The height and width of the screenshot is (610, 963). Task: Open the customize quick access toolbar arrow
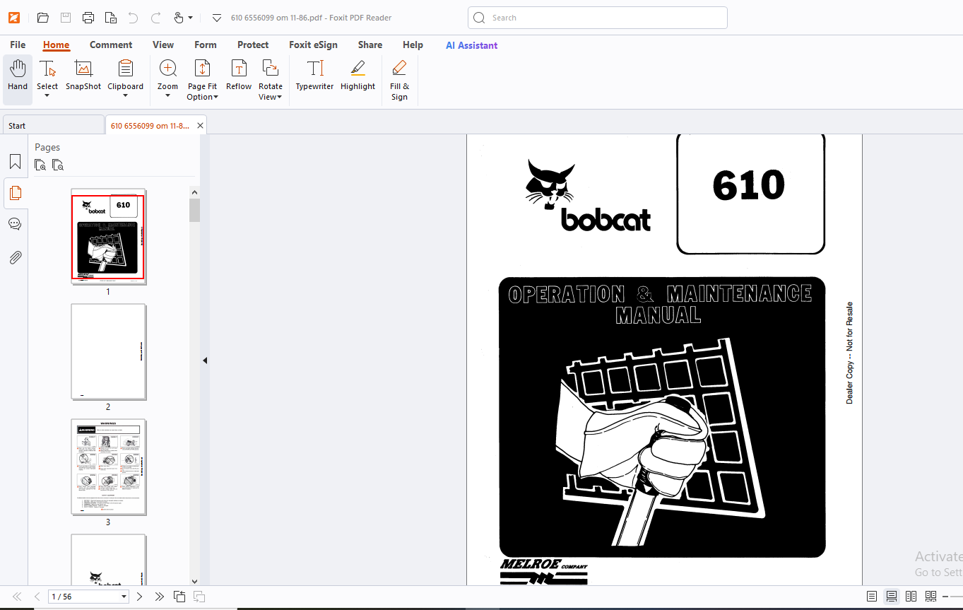(217, 18)
